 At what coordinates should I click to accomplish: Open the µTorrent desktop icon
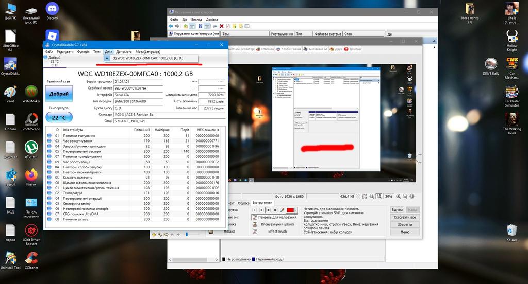pyautogui.click(x=31, y=148)
